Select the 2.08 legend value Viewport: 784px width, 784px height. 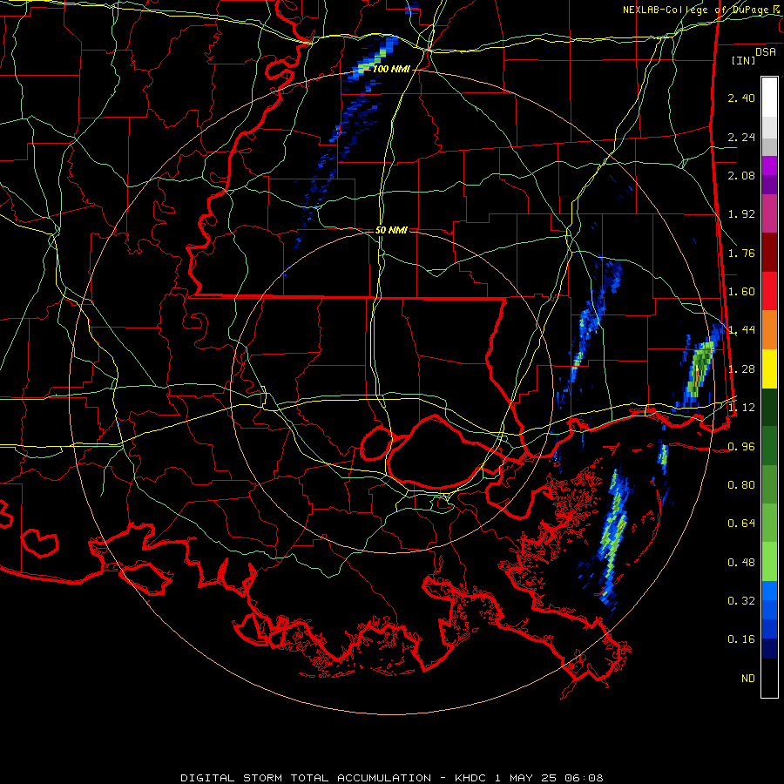tap(741, 175)
